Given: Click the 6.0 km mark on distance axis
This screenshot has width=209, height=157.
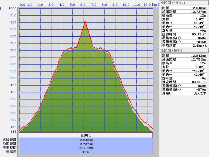Looking at the screenshot, I should (x=83, y=5).
